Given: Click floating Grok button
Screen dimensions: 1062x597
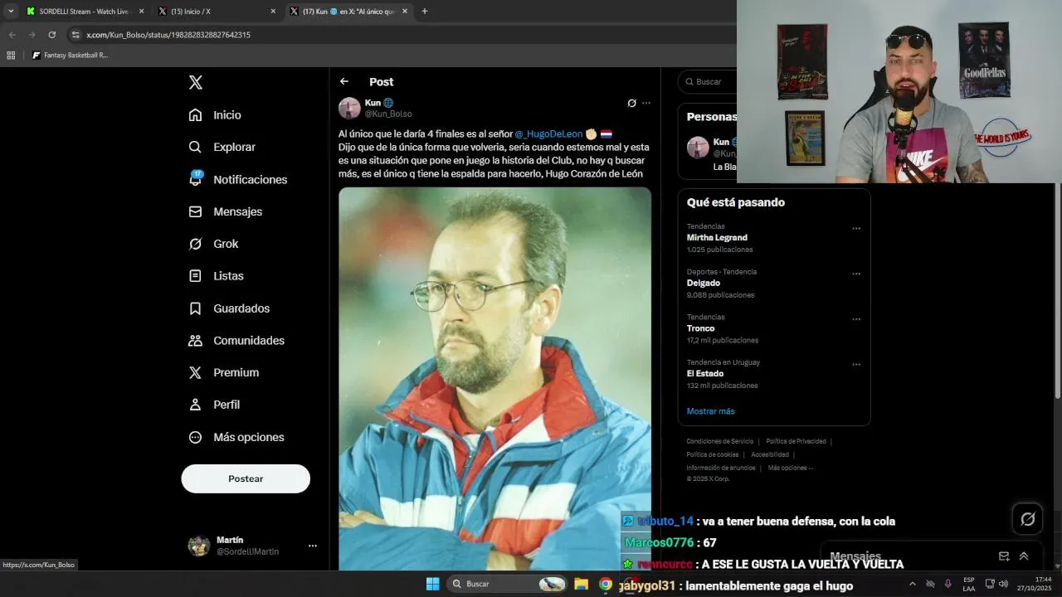Looking at the screenshot, I should 1028,519.
